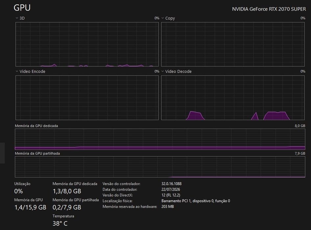Click the Memória reservada ao hardware label
Image resolution: width=311 pixels, height=230 pixels.
(130, 207)
